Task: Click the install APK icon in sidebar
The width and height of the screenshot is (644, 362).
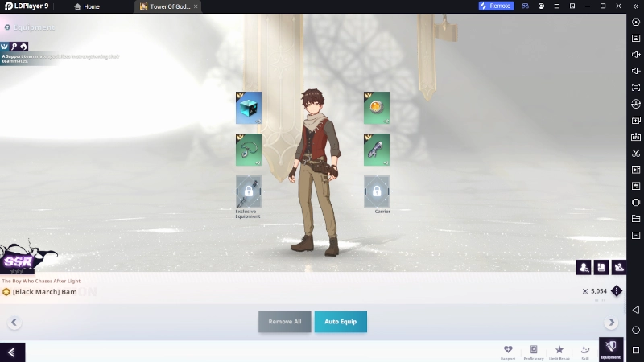Action: 636,137
